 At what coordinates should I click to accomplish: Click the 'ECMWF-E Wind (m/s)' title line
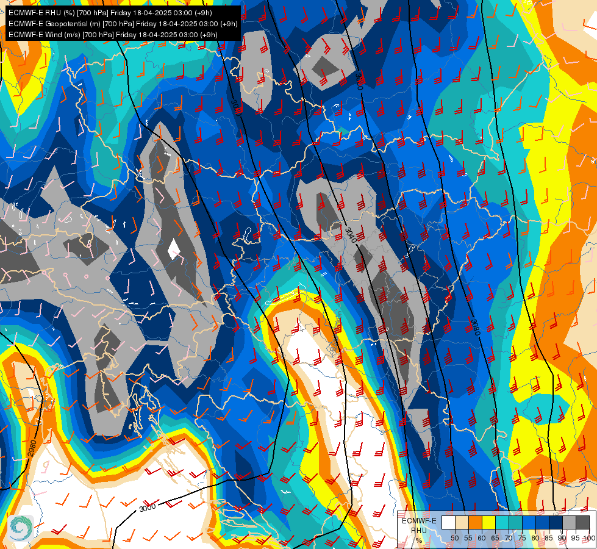pyautogui.click(x=113, y=35)
